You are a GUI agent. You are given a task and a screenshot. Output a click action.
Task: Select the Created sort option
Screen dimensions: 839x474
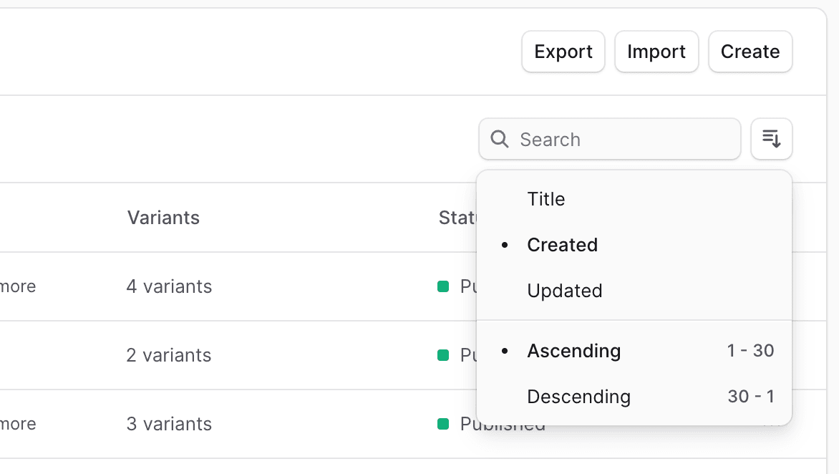coord(562,245)
